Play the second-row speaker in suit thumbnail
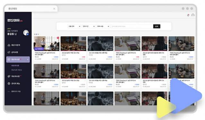The width and height of the screenshot is (205, 120). point(100,71)
